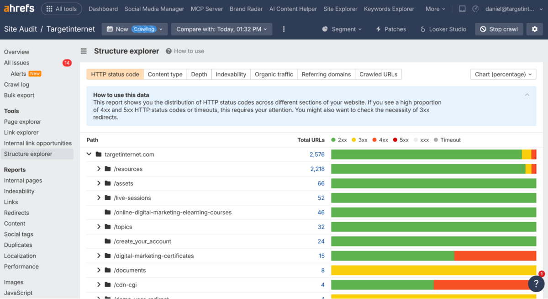The image size is (548, 299).
Task: Open the Now Crawling crawl selector
Action: coord(135,29)
